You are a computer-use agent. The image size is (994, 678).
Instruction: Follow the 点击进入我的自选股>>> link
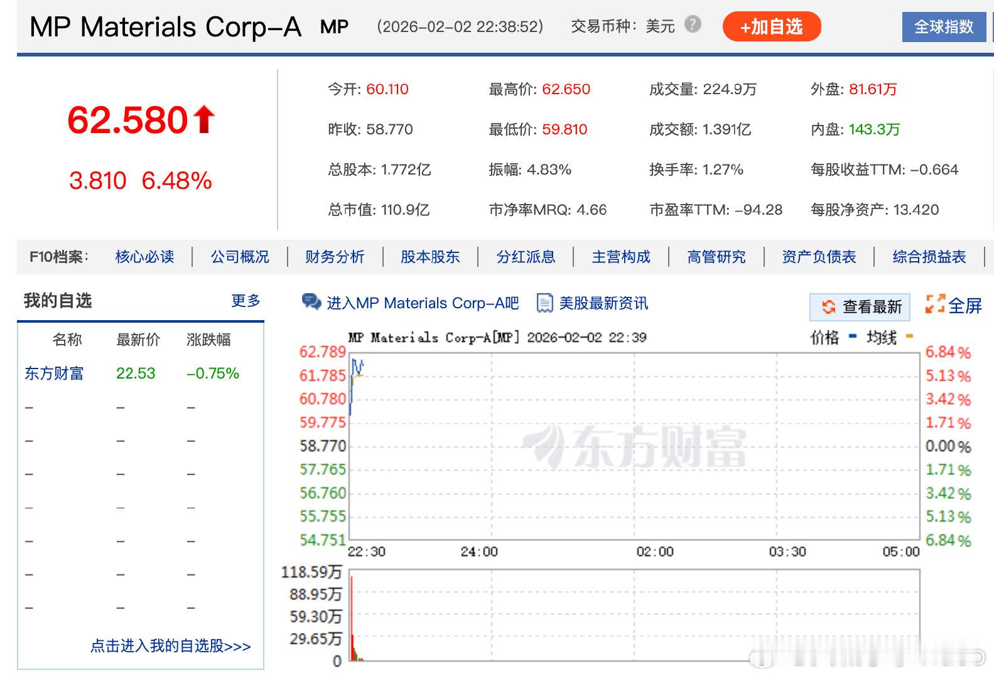click(171, 646)
